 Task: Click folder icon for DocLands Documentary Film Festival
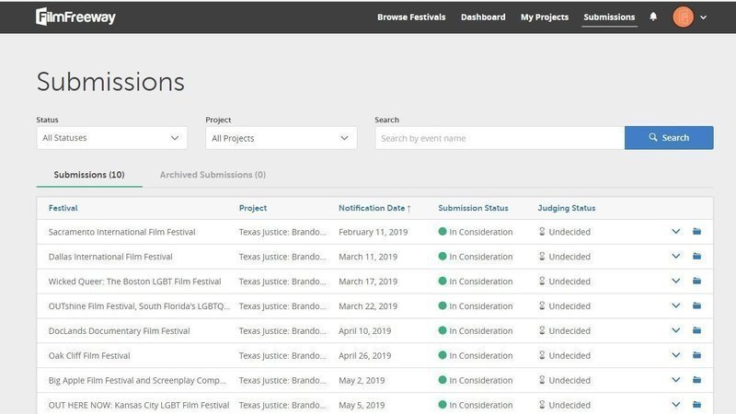tap(696, 330)
